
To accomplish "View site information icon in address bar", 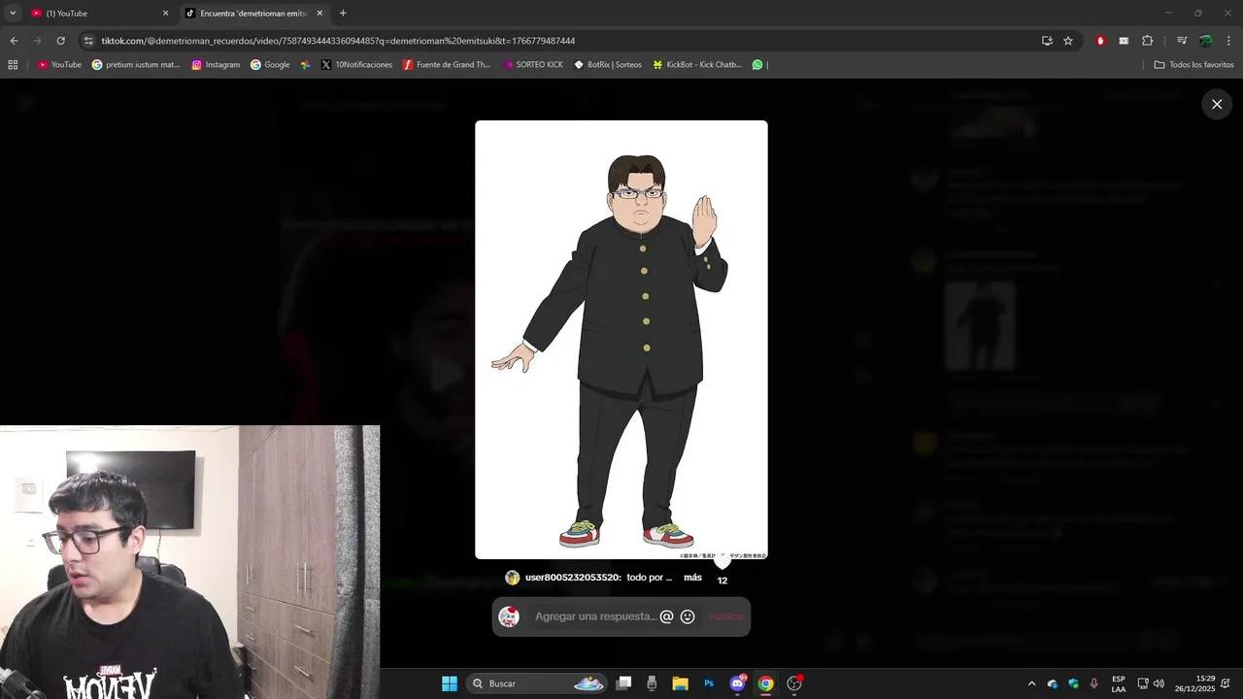I will (88, 41).
